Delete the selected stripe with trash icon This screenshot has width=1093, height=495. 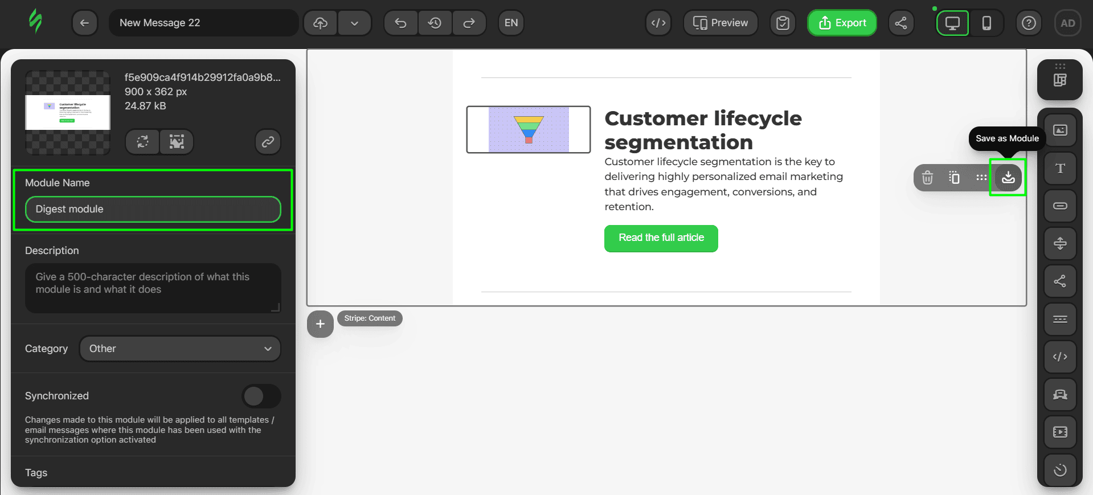click(927, 178)
